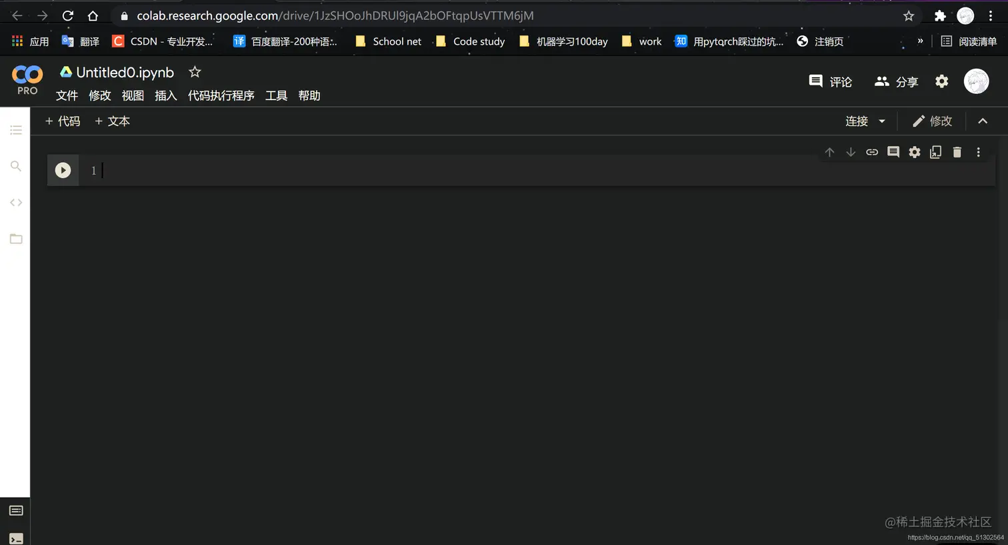This screenshot has height=545, width=1008.
Task: Bookmark this page with star
Action: [909, 15]
